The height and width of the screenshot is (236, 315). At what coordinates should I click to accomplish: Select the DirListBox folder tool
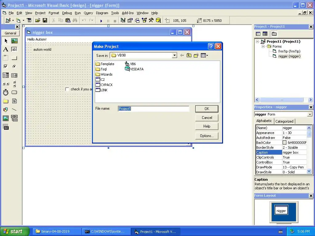[x=6, y=101]
